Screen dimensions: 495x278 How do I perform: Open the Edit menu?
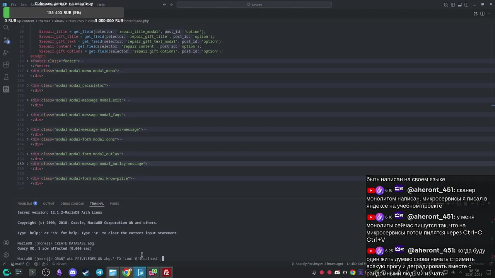[x=23, y=5]
